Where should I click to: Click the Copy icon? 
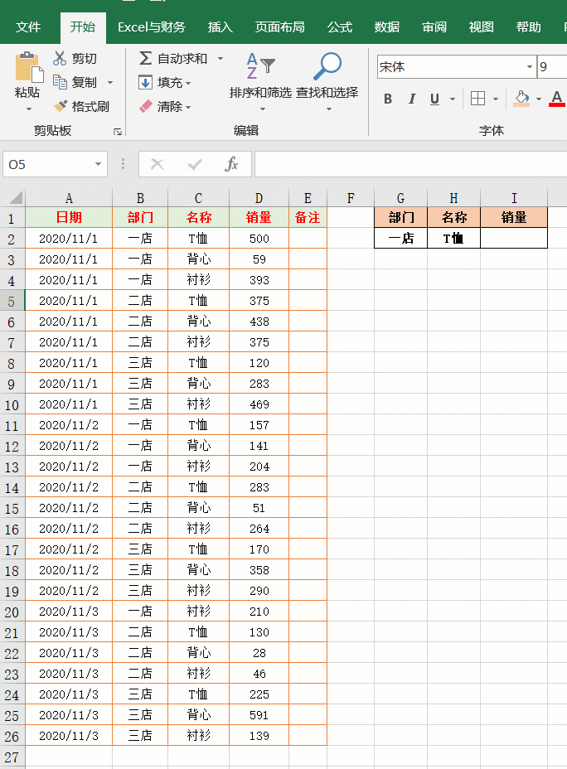click(60, 82)
